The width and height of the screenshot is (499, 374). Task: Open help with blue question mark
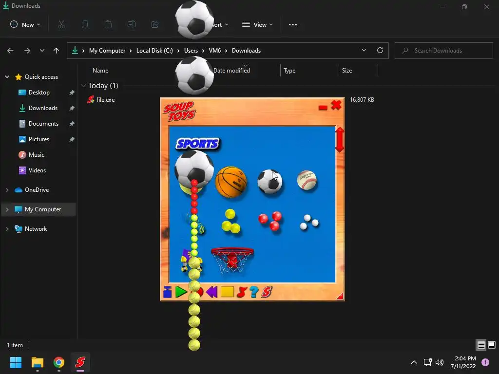coord(254,292)
